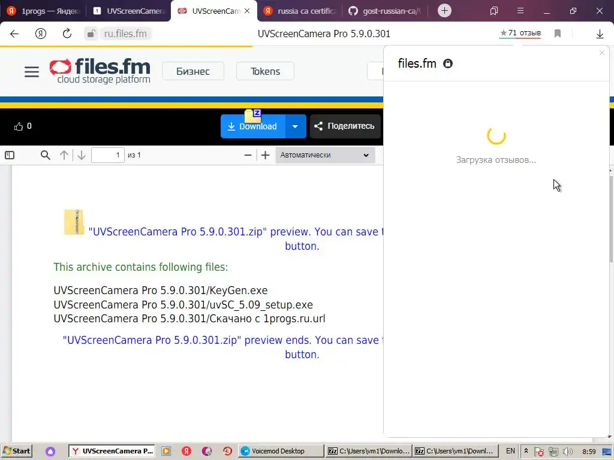This screenshot has width=614, height=460.
Task: Select the uvSC_5.09_setup.exe line
Action: 183,305
